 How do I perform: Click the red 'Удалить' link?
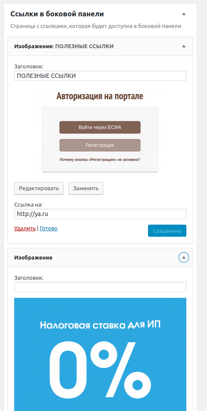25,228
